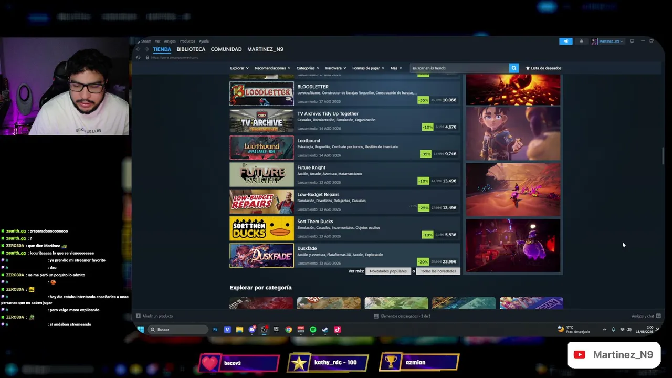The image size is (672, 378).
Task: Open Epic Games Launcher from taskbar
Action: pos(276,330)
